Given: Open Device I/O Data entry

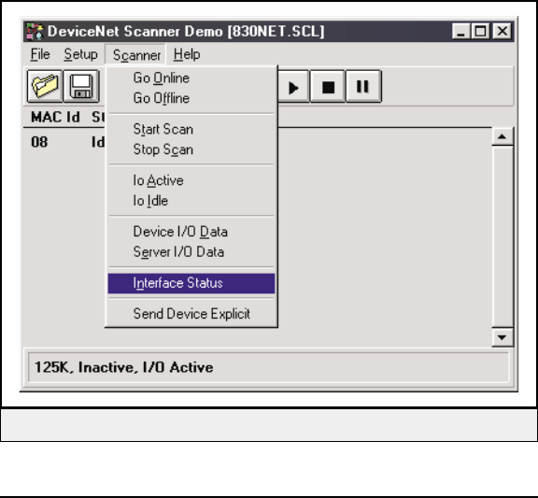Looking at the screenshot, I should click(x=191, y=232).
